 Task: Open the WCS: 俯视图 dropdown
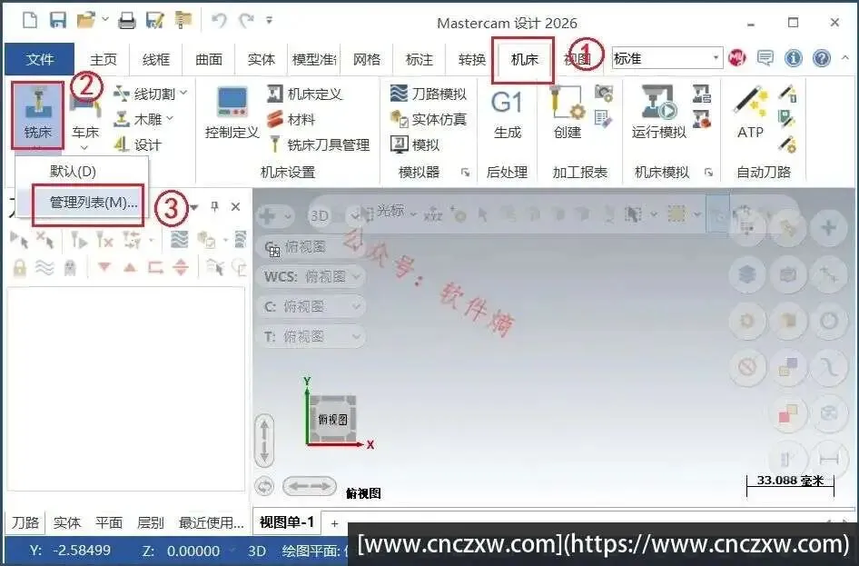[x=311, y=277]
